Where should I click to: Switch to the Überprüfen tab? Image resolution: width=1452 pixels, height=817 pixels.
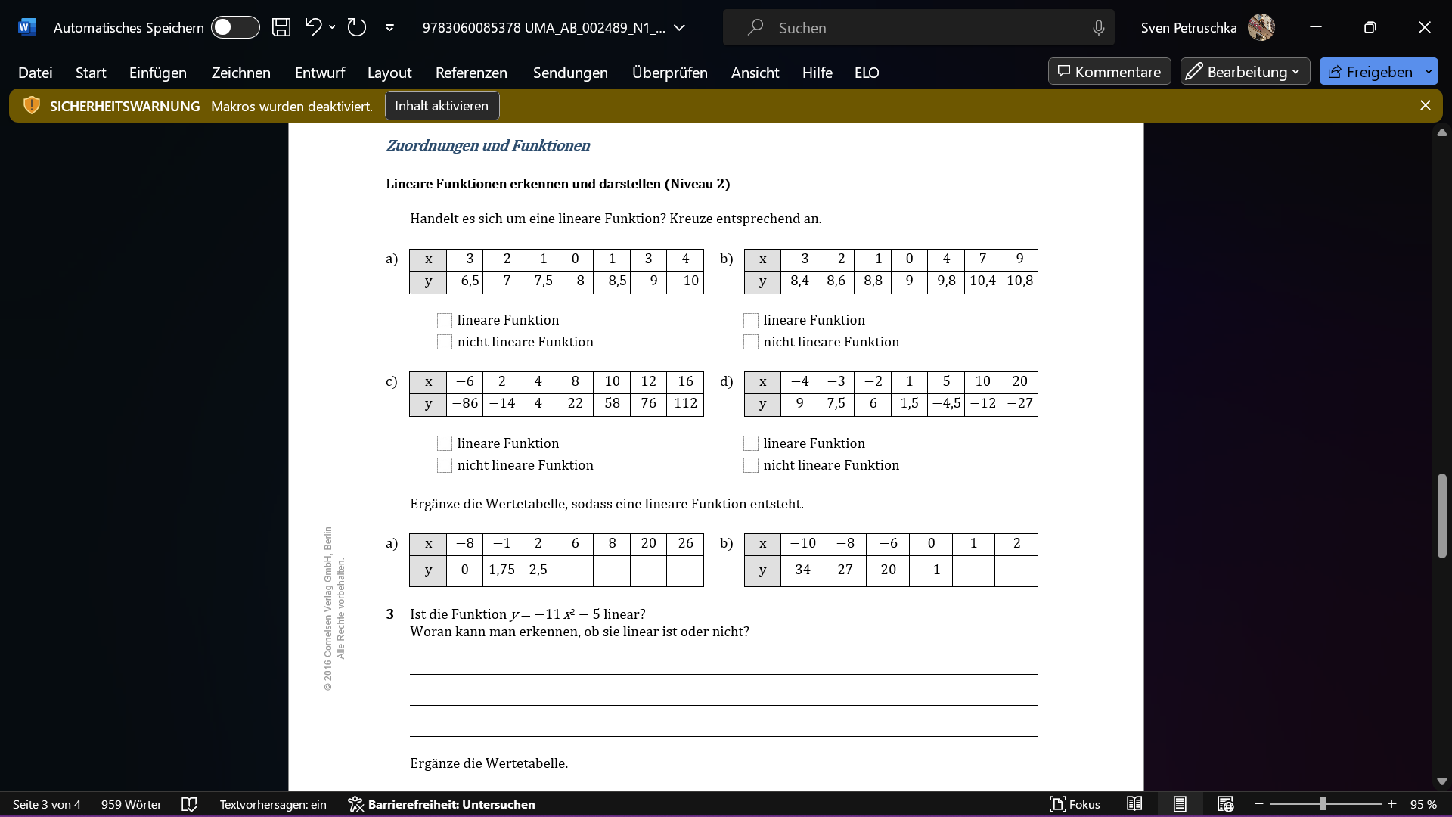670,72
